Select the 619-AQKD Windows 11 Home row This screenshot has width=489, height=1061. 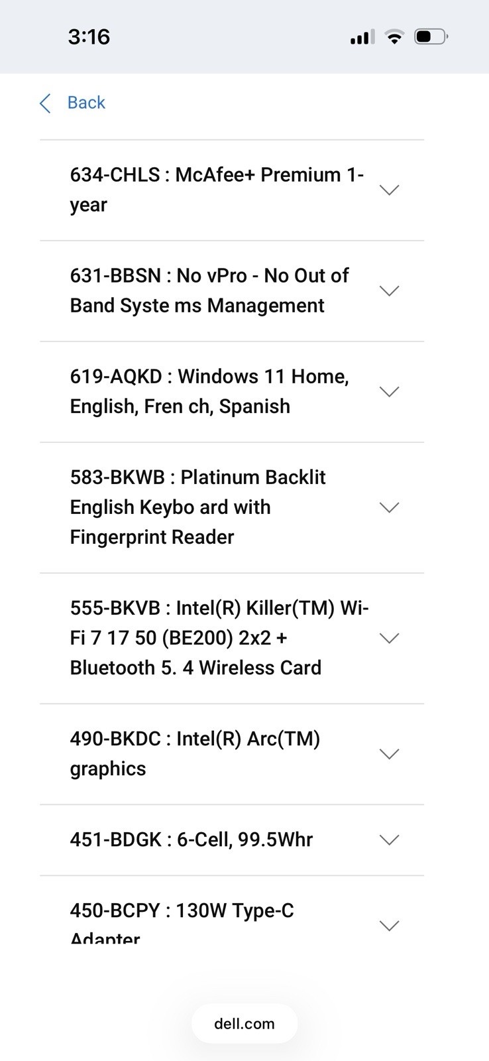232,392
